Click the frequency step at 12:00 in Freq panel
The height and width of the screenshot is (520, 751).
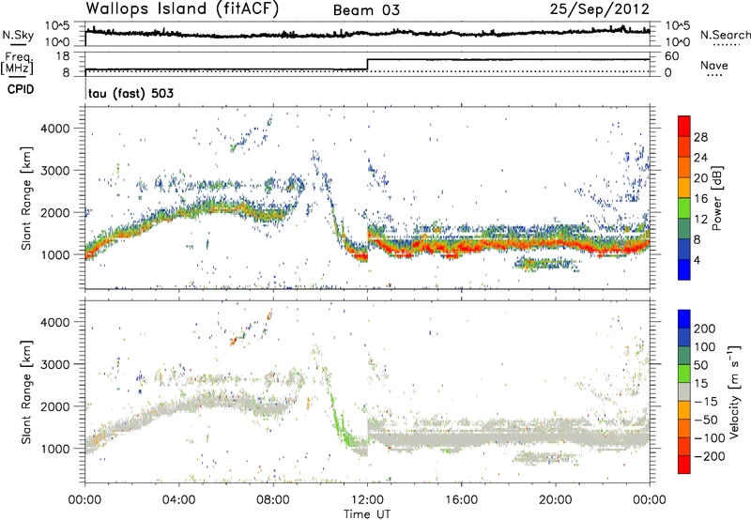point(367,64)
